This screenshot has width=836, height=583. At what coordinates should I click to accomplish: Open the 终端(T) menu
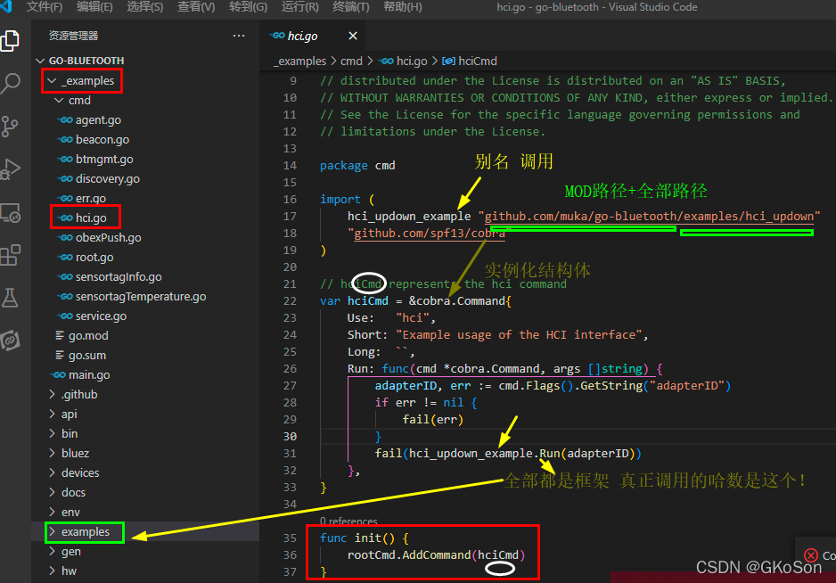tap(351, 7)
